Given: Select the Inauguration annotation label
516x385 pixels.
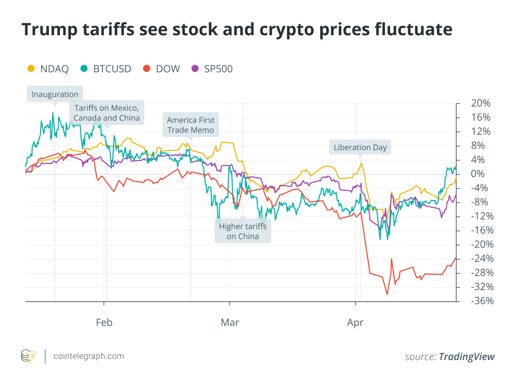Looking at the screenshot, I should tap(55, 94).
